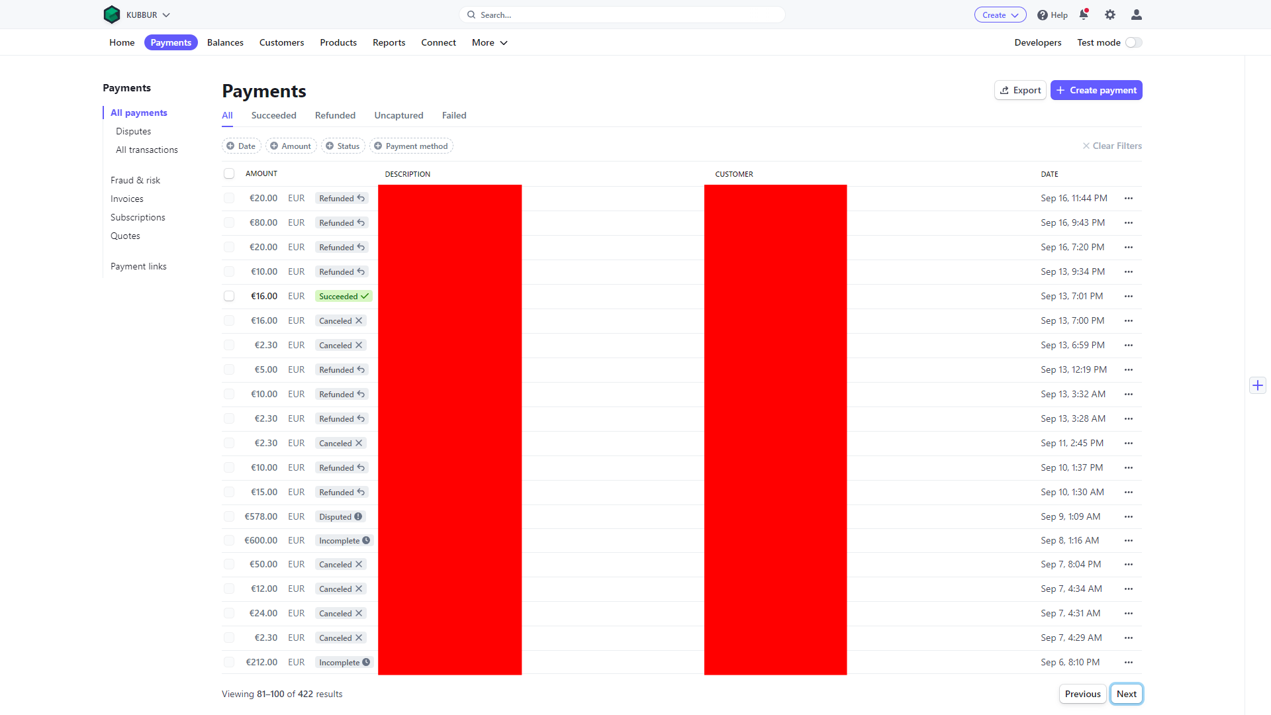Viewport: 1271px width, 715px height.
Task: Open row options for €578.00 disputed payment
Action: [1129, 517]
